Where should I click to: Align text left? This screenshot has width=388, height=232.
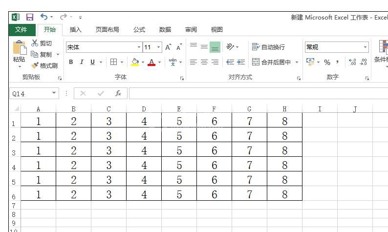[x=194, y=62]
